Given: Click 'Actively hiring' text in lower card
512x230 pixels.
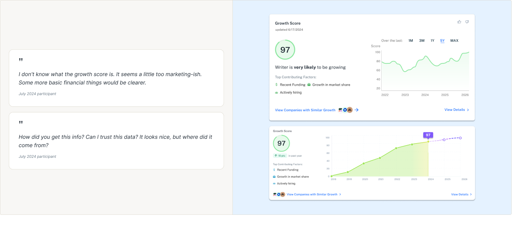Looking at the screenshot, I should pos(286,184).
